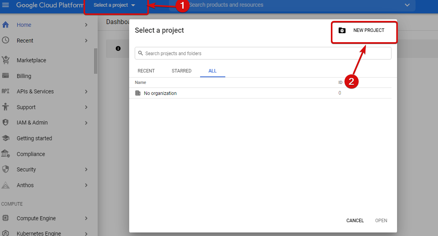
Task: Click the Marketplace cart icon
Action: (x=6, y=60)
